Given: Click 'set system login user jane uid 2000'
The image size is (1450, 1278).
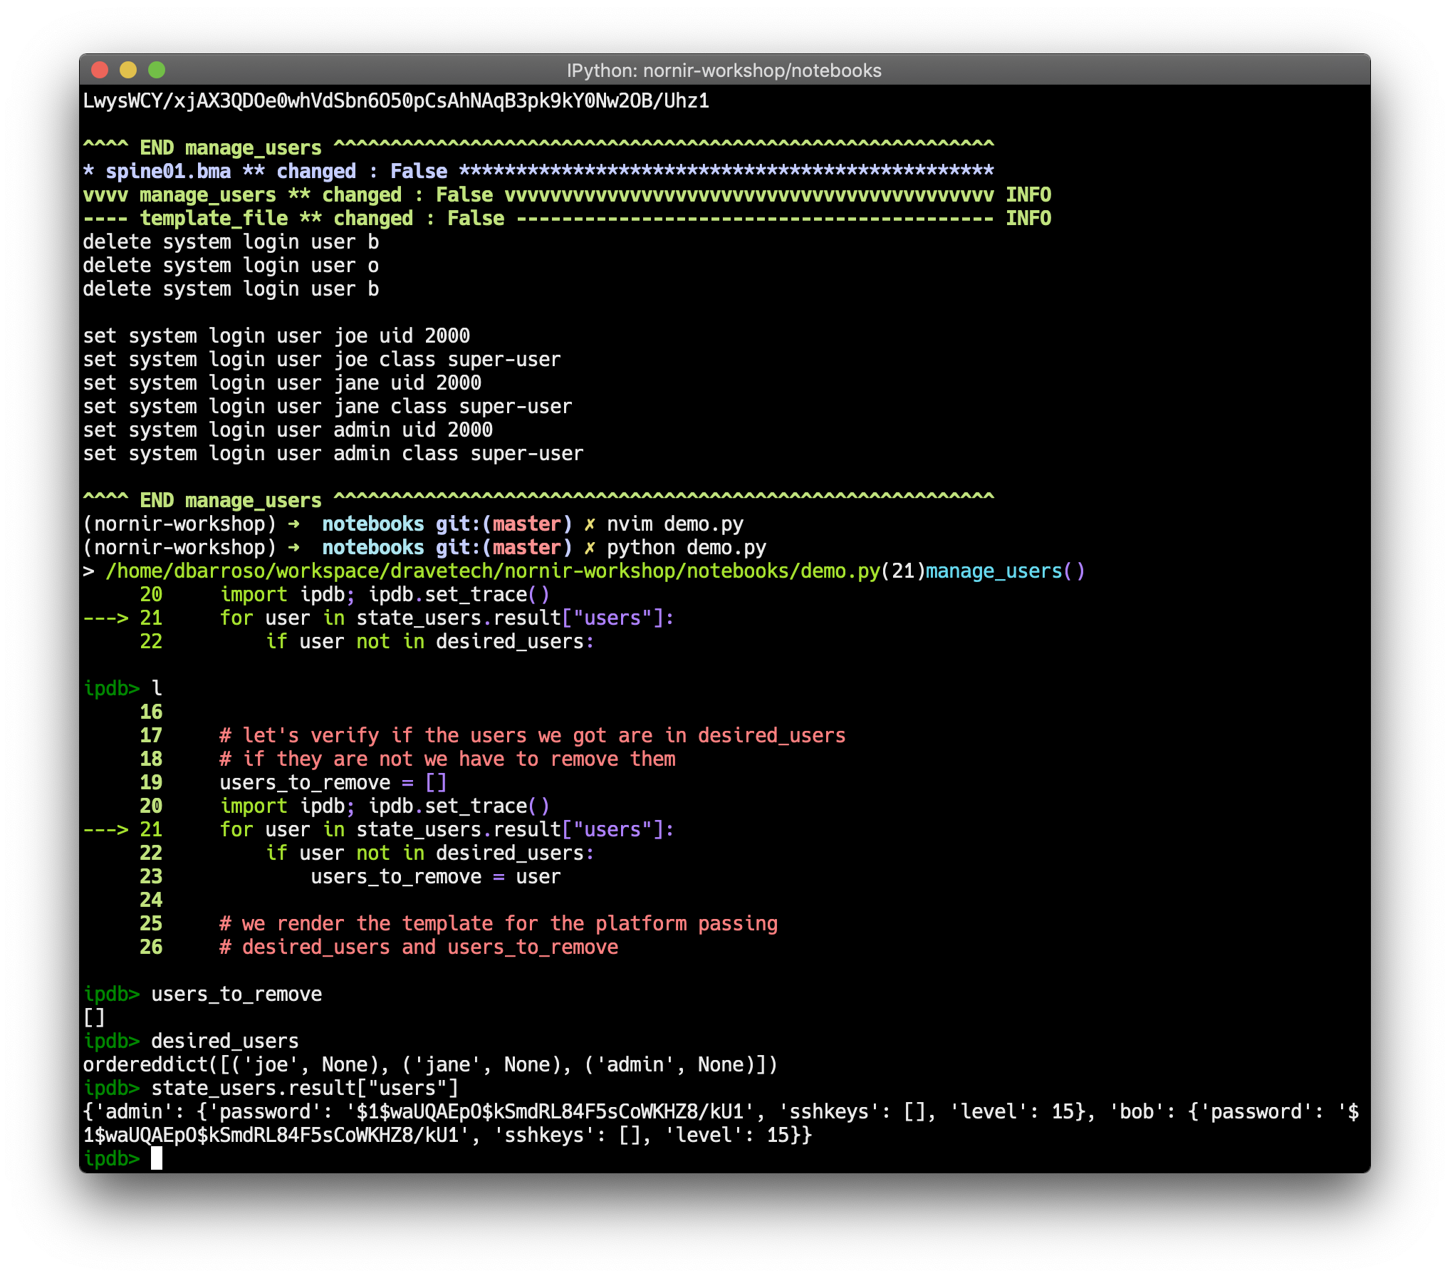Looking at the screenshot, I should tap(282, 383).
